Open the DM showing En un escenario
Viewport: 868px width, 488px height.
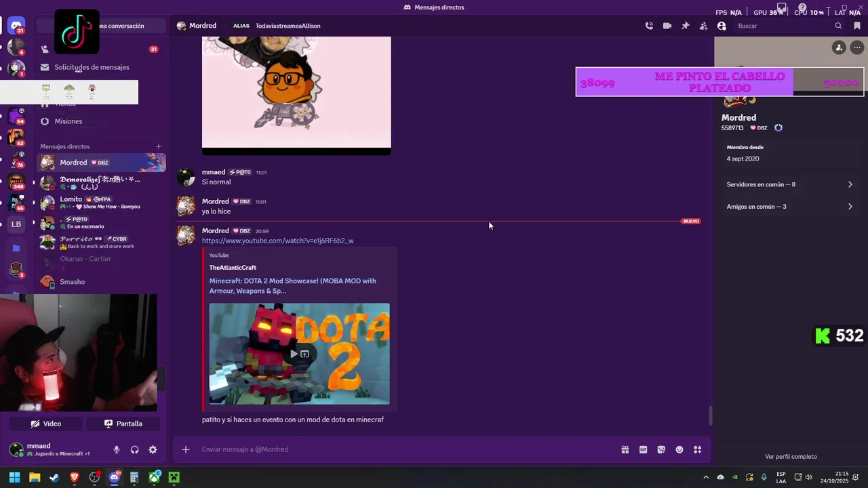pos(102,222)
